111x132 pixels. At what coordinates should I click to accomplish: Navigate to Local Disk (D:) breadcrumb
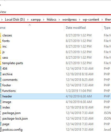coord(15,20)
